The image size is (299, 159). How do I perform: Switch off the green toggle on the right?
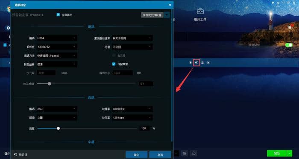coord(289,45)
